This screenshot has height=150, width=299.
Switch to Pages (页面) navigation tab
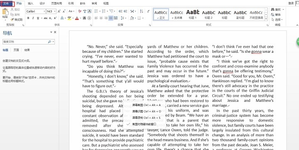point(16,50)
